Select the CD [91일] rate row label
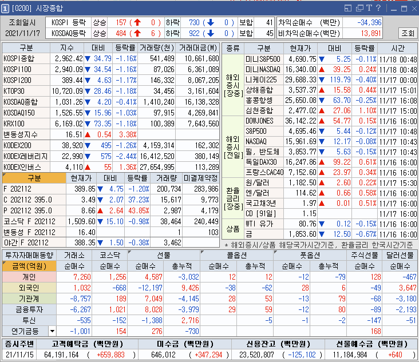 (x=263, y=213)
